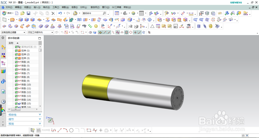Toggle the 样条 (10) checkbox
Image resolution: width=259 pixels, height=138 pixels.
16,85
